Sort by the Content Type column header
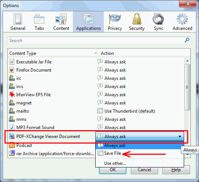Screen dimensions: 199x182 click(53, 53)
